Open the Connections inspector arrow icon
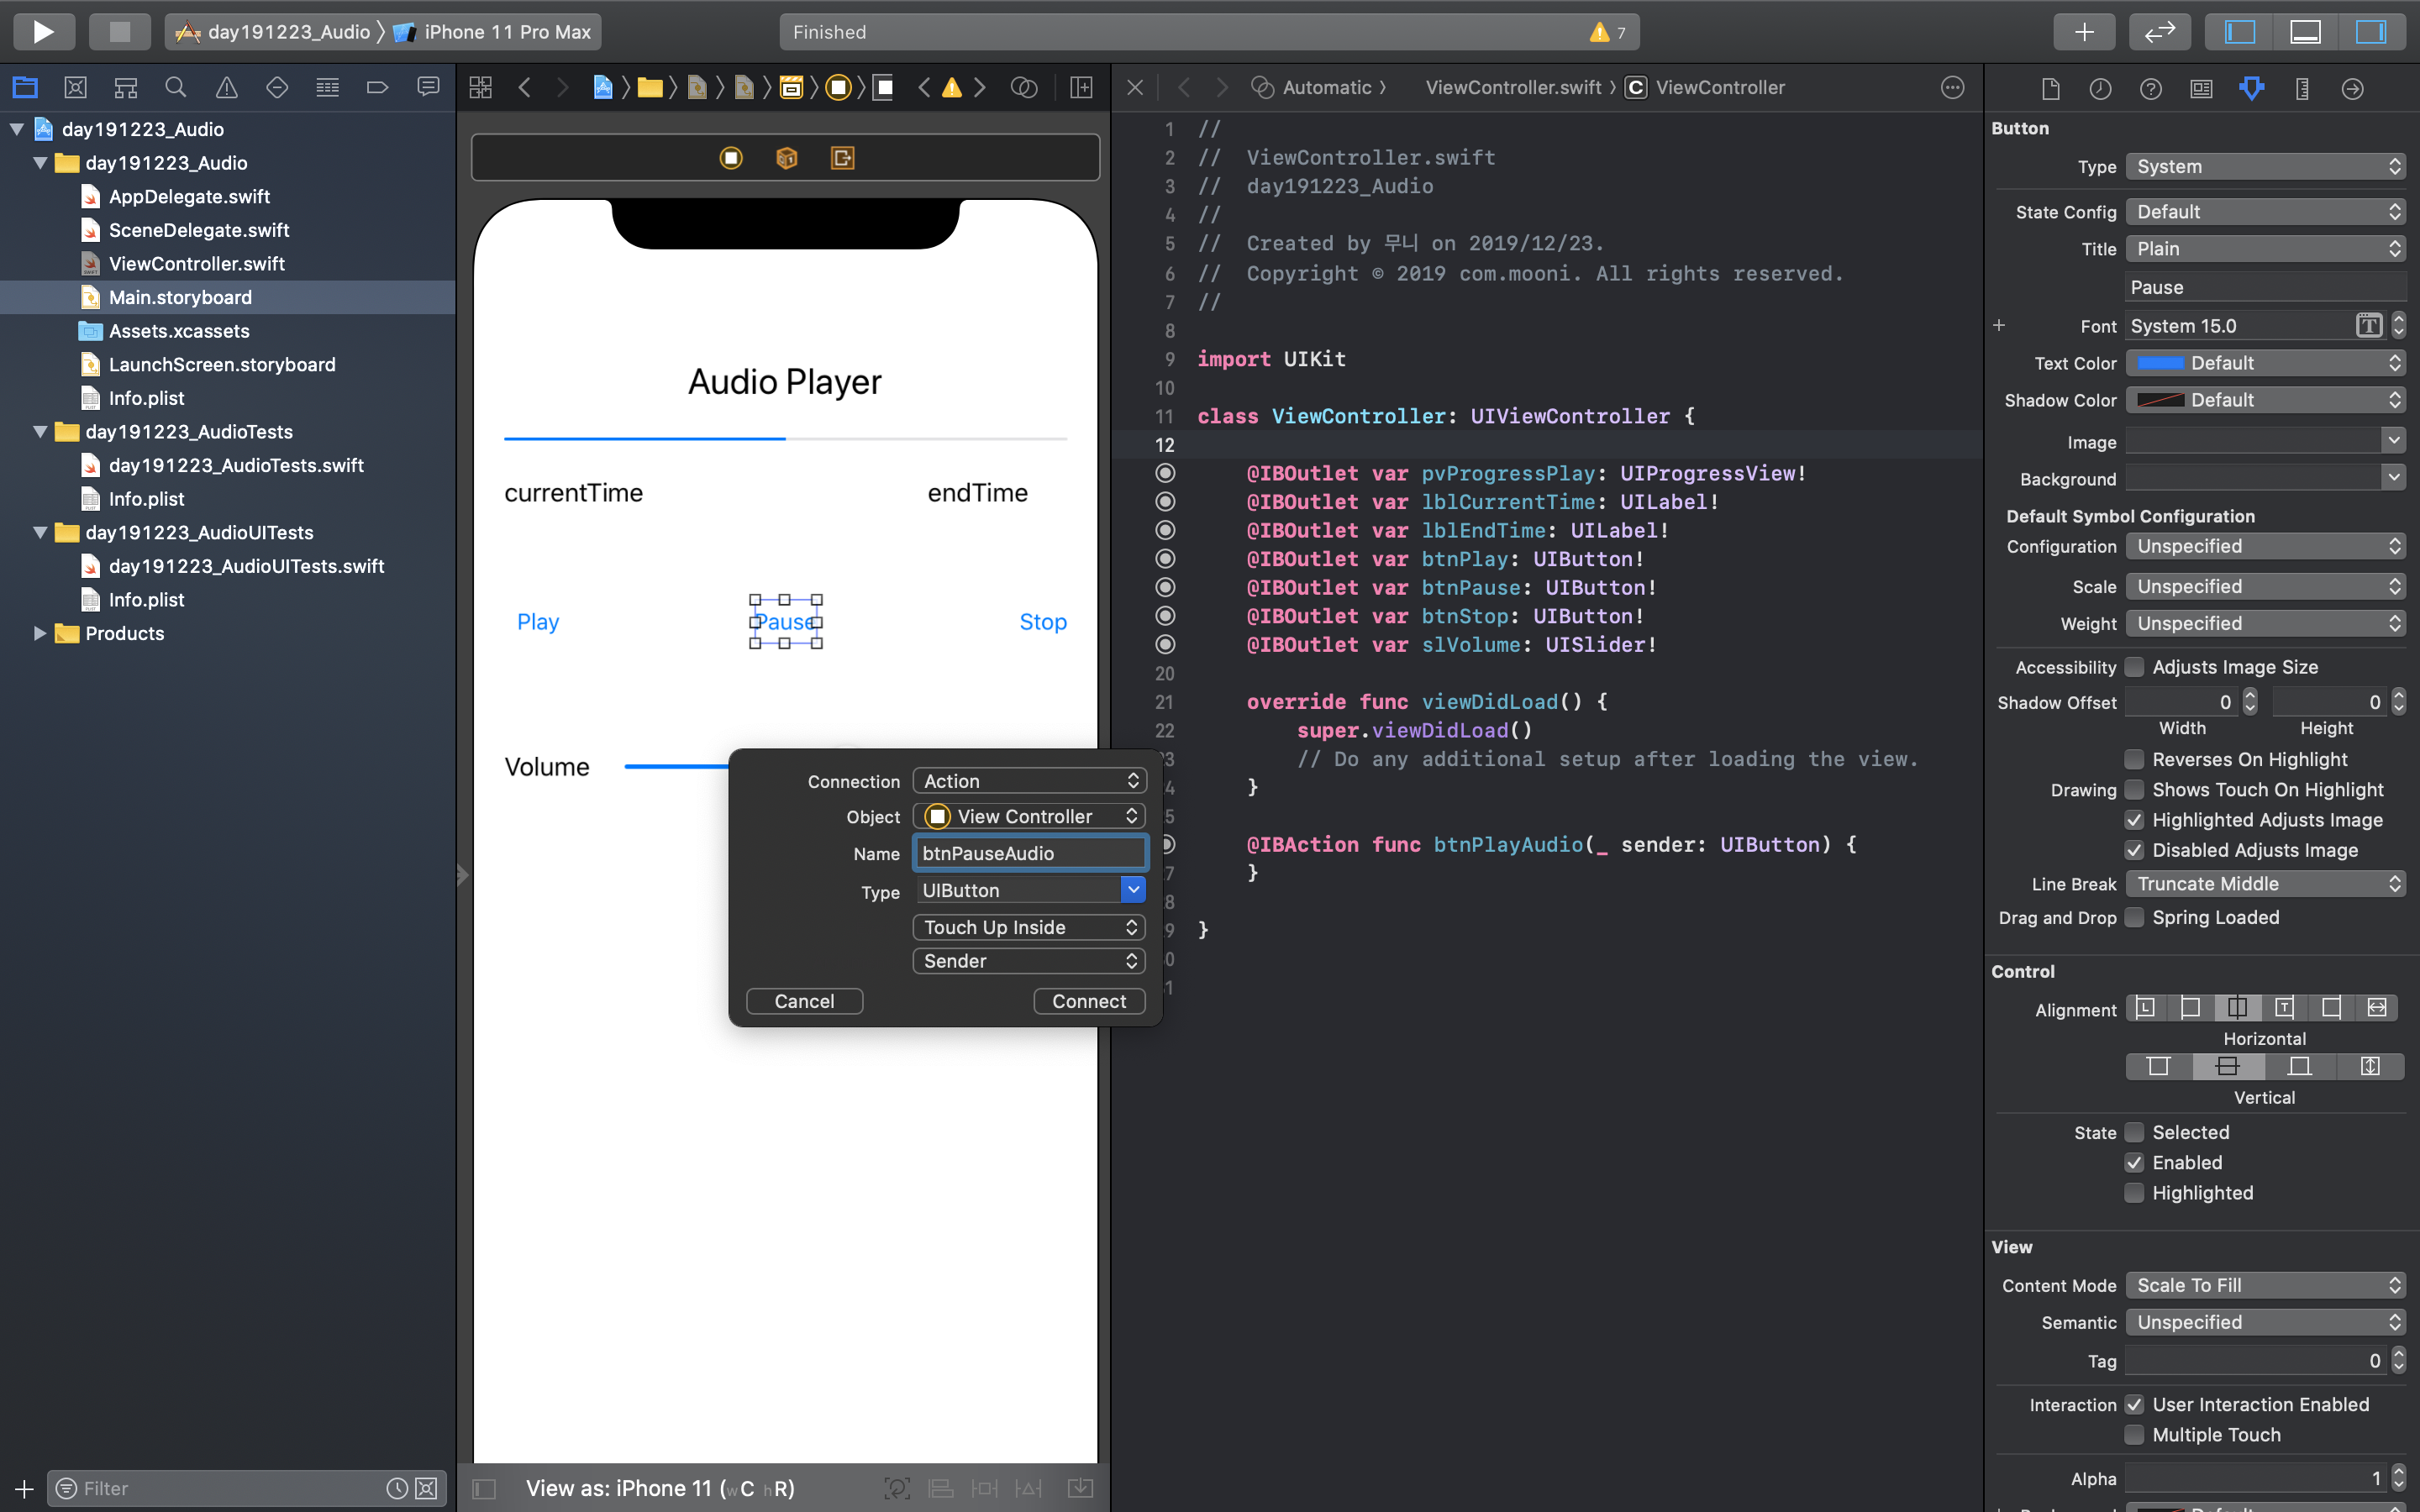 point(2352,88)
